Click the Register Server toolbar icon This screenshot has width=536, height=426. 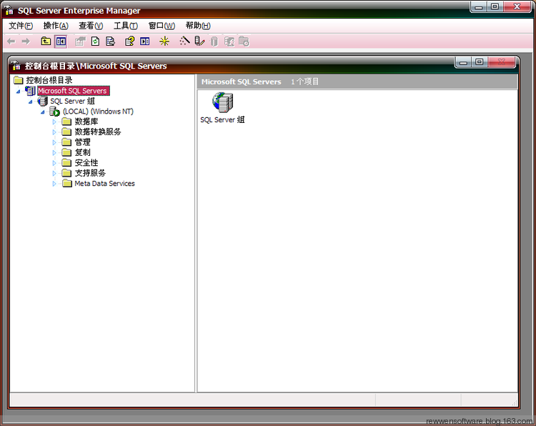point(199,41)
